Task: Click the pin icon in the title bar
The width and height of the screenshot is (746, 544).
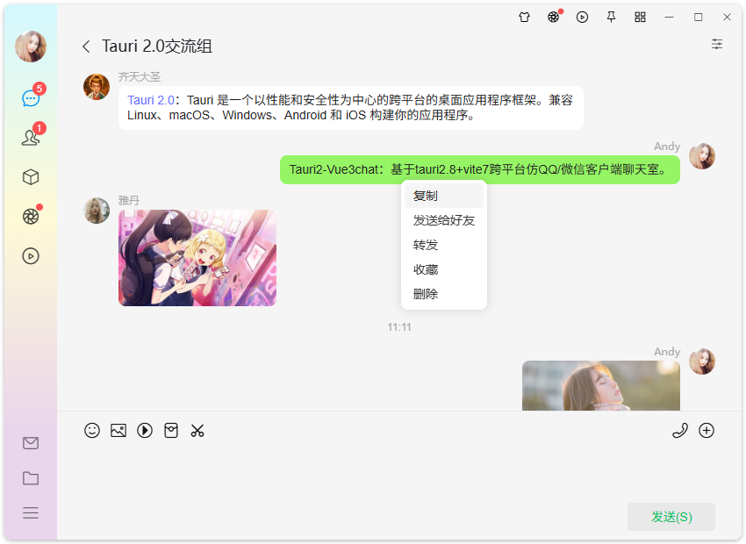Action: click(611, 17)
